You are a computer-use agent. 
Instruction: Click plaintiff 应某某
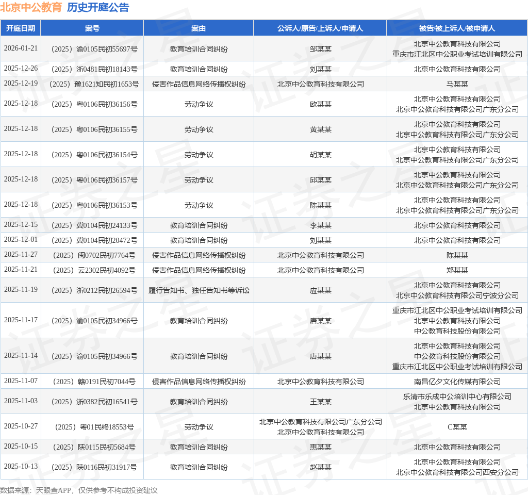[321, 290]
